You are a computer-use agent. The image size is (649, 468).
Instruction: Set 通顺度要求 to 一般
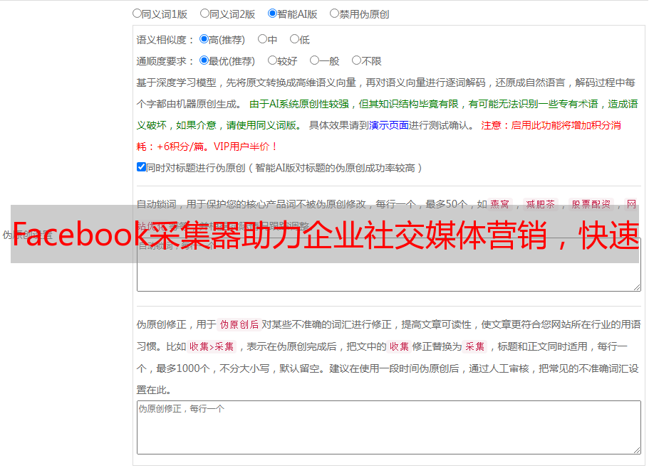point(314,60)
